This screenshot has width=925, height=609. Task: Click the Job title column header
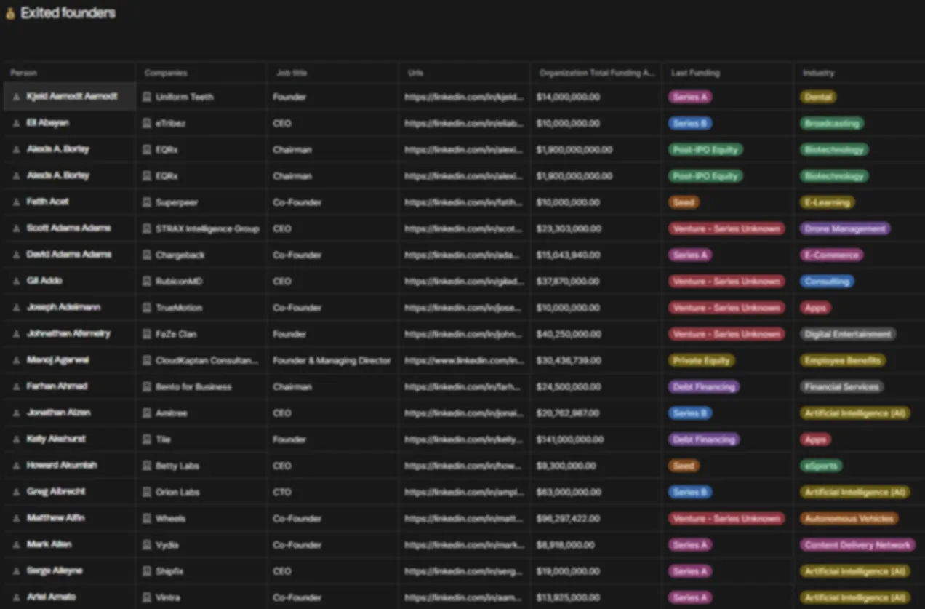pyautogui.click(x=333, y=73)
